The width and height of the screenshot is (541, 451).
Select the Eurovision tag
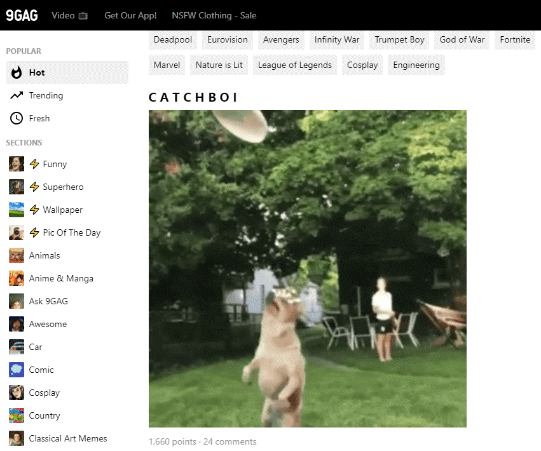228,39
